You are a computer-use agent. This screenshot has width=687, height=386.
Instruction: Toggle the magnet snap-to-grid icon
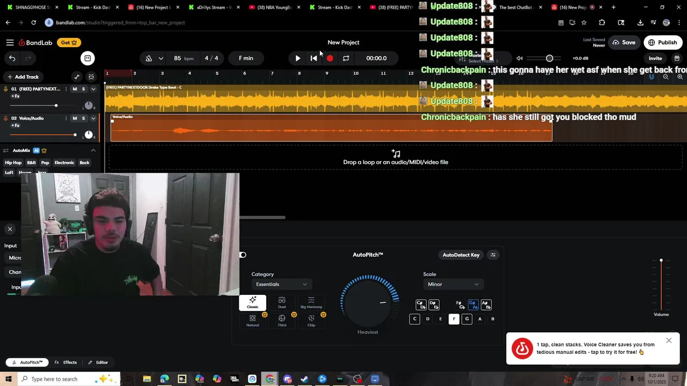[652, 77]
